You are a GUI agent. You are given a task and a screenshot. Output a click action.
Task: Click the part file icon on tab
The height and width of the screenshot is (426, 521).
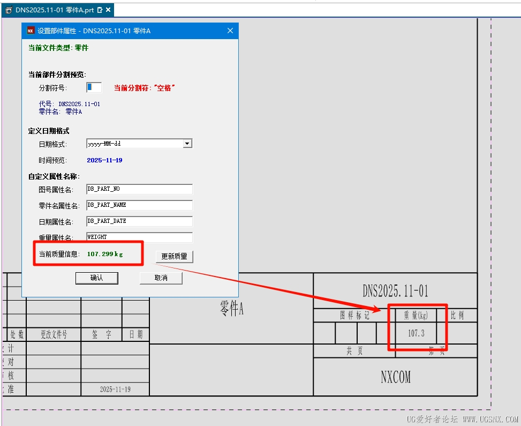9,10
